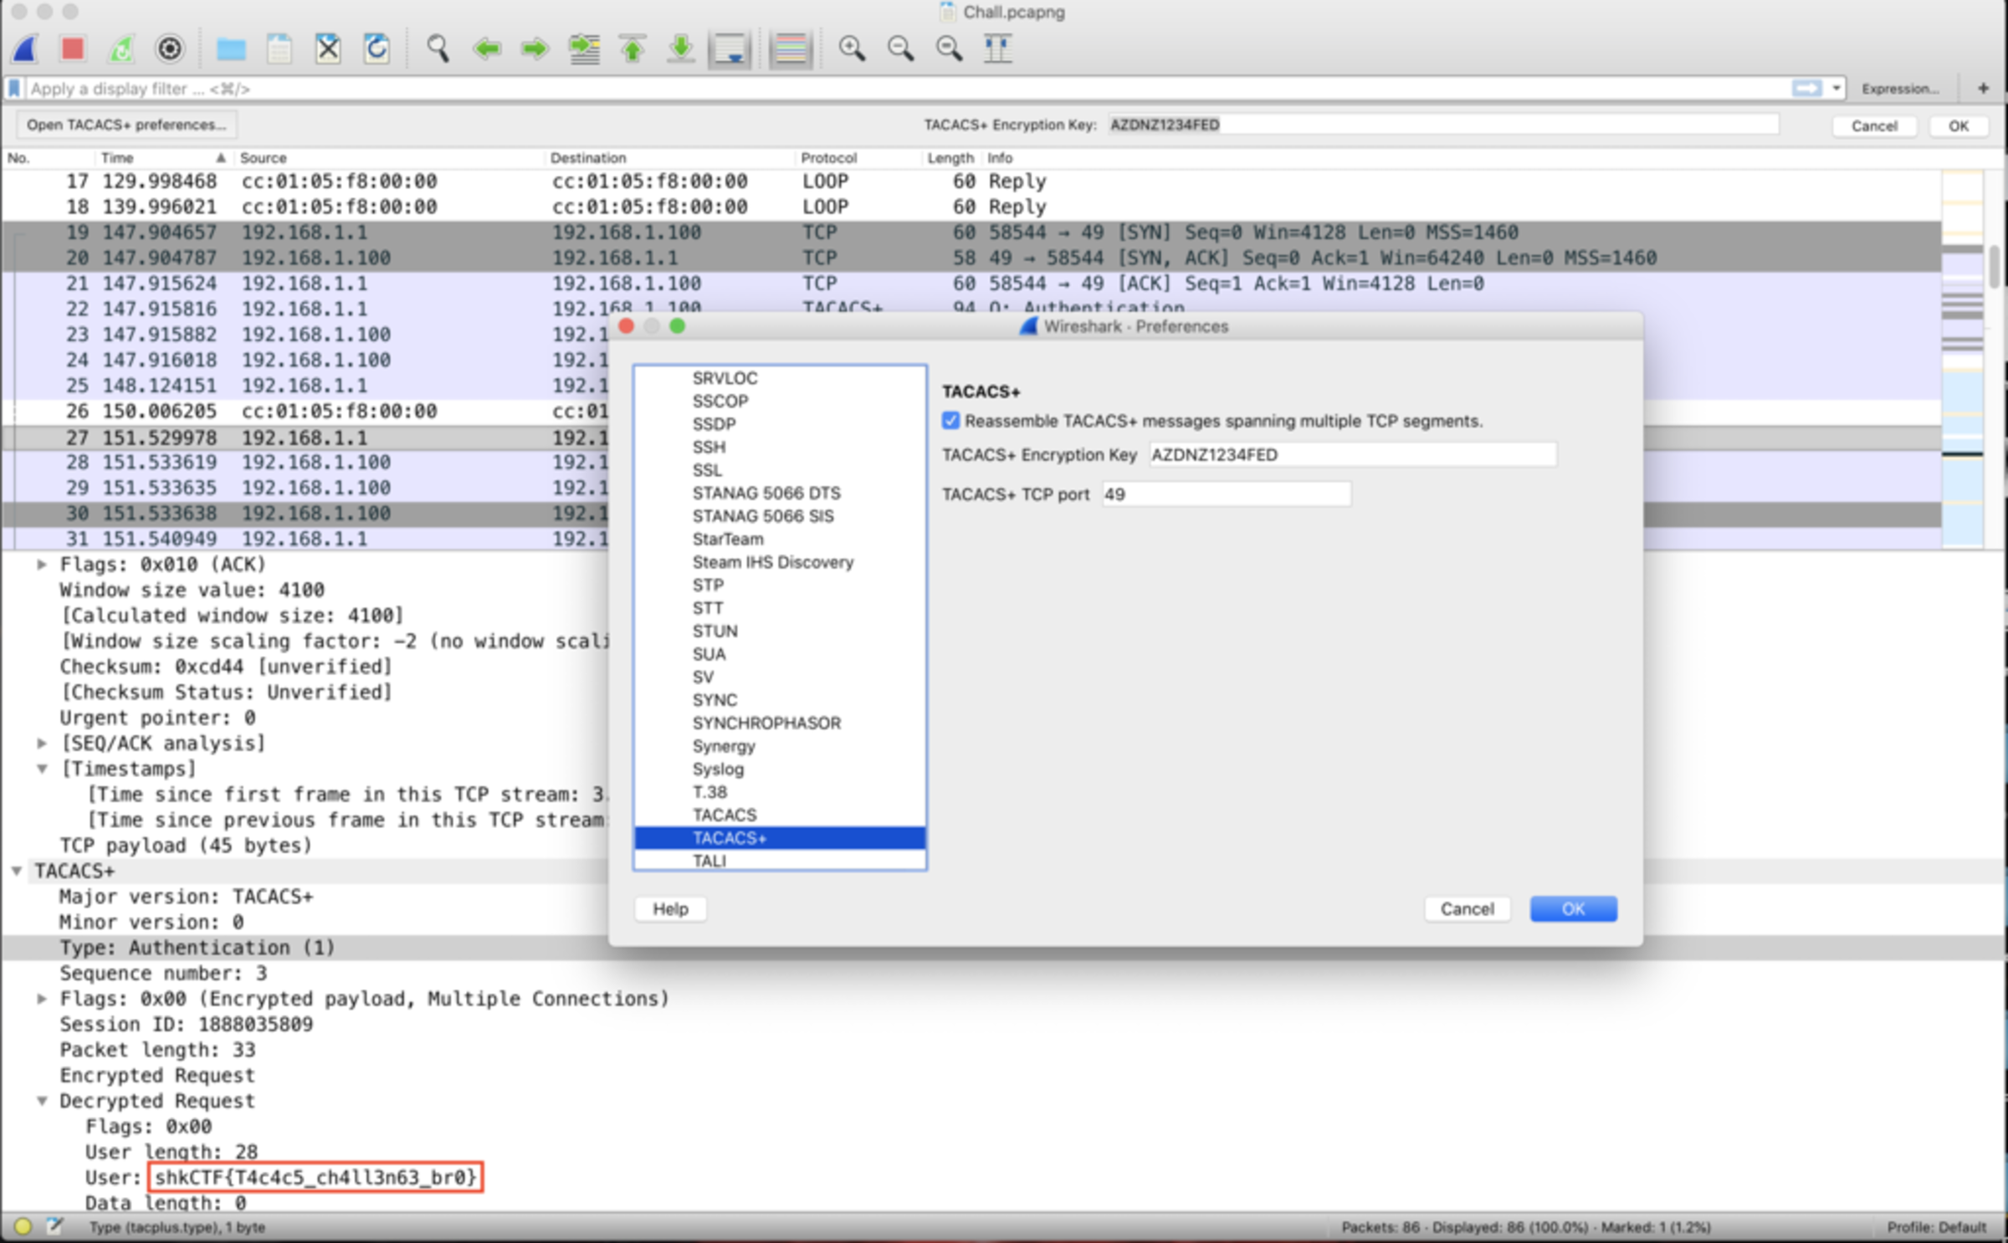Click expert information status circle
Image resolution: width=2008 pixels, height=1243 pixels.
pos(23,1226)
